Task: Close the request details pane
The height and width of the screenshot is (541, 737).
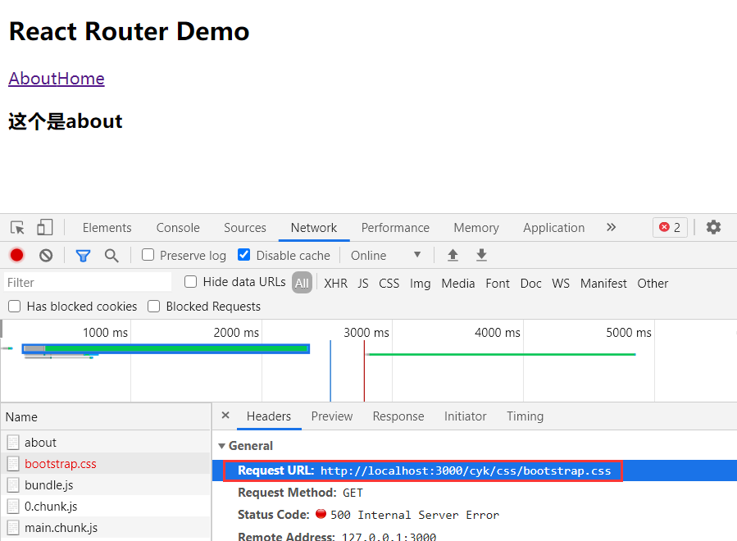Action: (225, 416)
